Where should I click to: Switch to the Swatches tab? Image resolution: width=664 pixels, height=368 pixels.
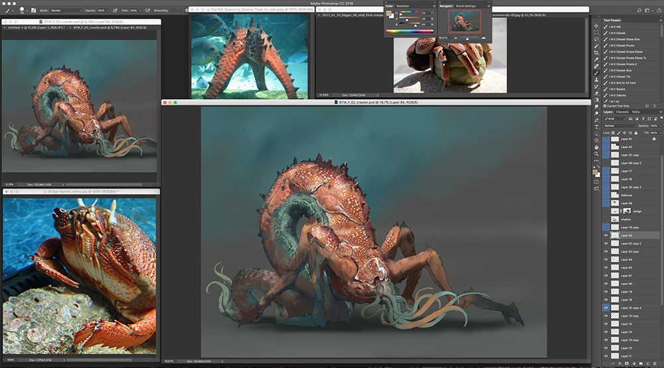(403, 6)
